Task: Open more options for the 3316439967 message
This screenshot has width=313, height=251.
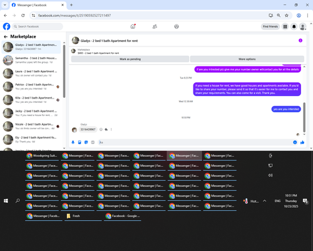Action: point(111,129)
